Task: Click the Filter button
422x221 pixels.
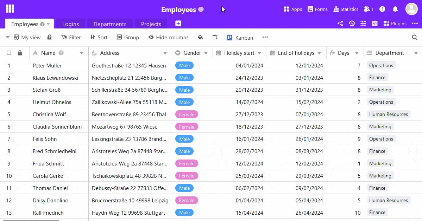Action: pos(71,38)
